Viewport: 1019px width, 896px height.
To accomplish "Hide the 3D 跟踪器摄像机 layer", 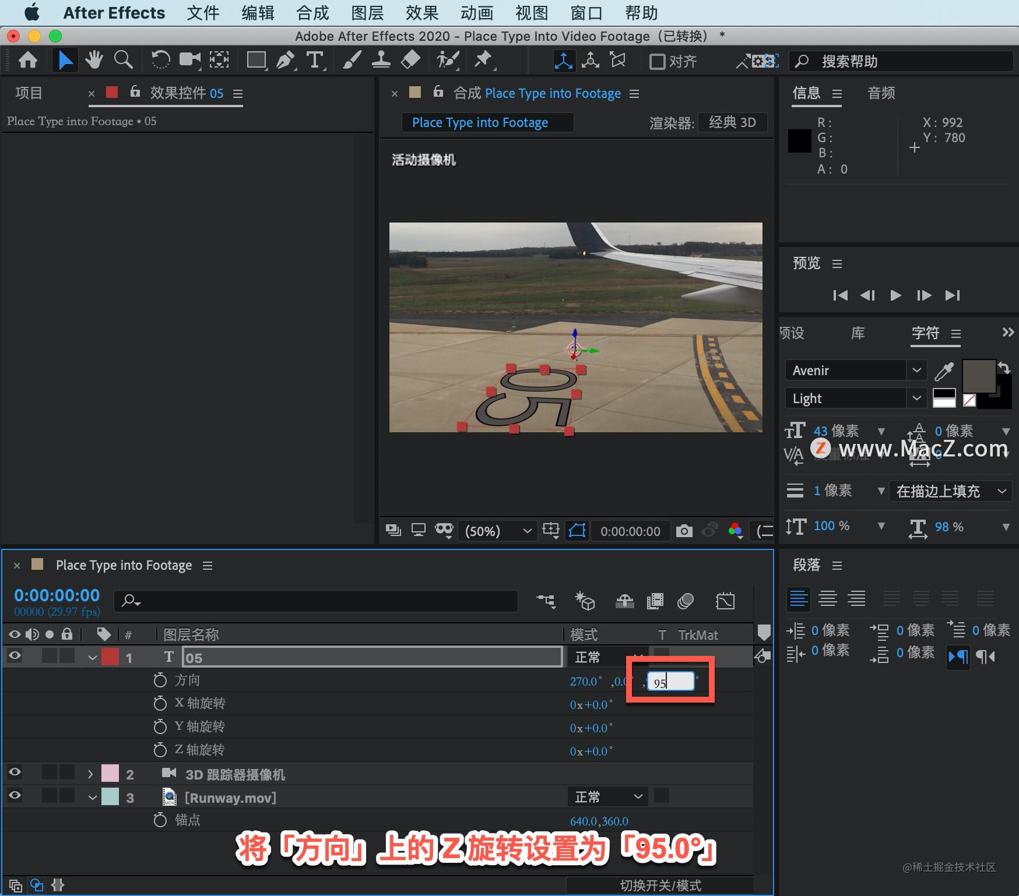I will point(15,772).
